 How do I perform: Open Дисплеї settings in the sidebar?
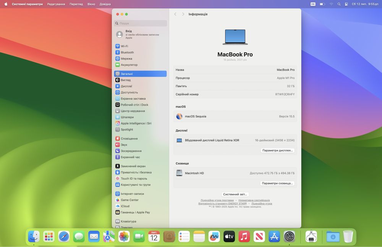coord(140,86)
